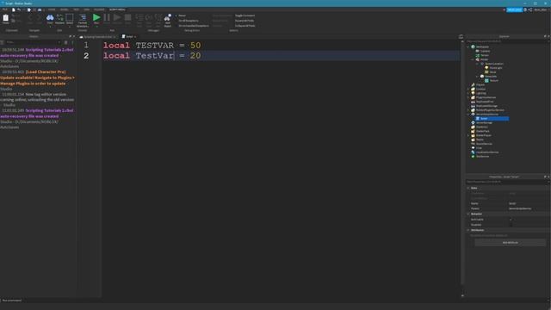This screenshot has width=551, height=310.
Task: Click the ServerStorage icon in Explorer
Action: [x=473, y=122]
